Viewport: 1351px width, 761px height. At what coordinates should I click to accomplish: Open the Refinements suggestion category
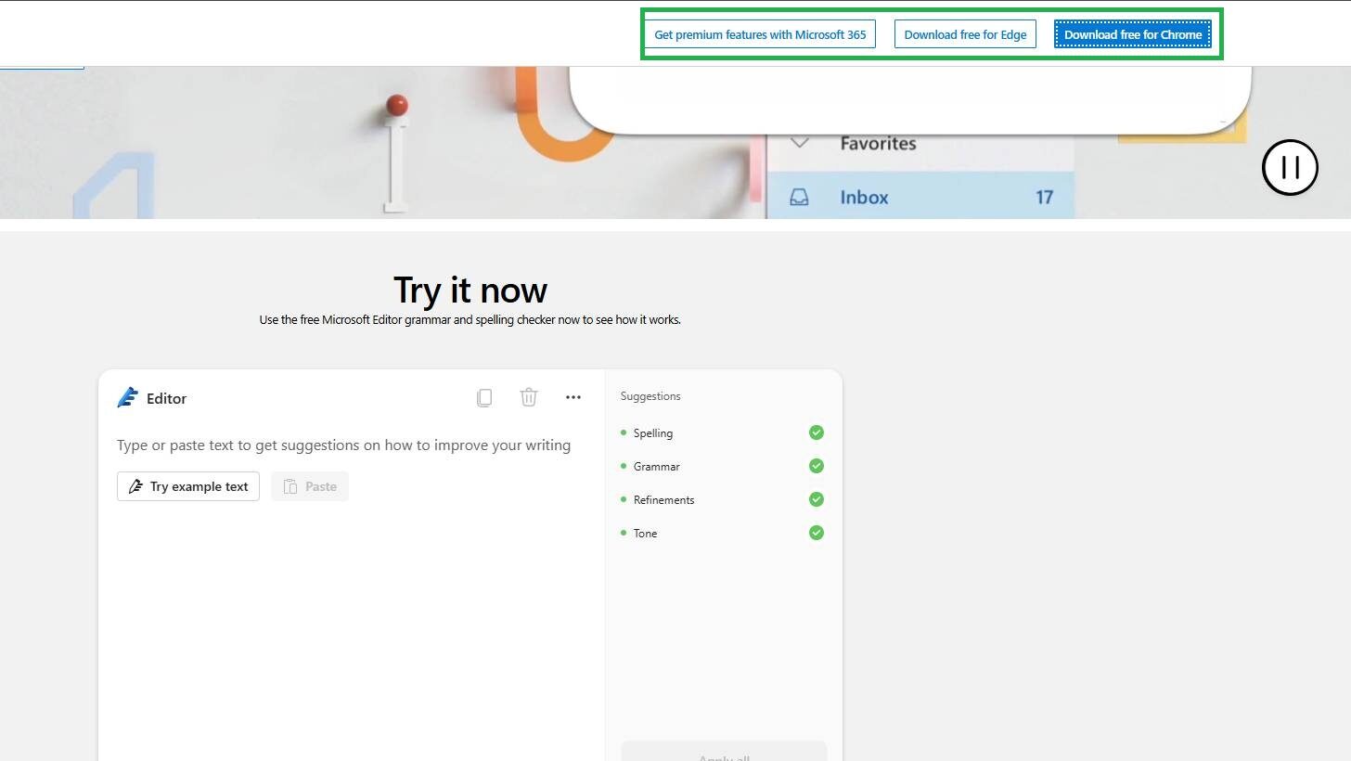[x=663, y=500]
